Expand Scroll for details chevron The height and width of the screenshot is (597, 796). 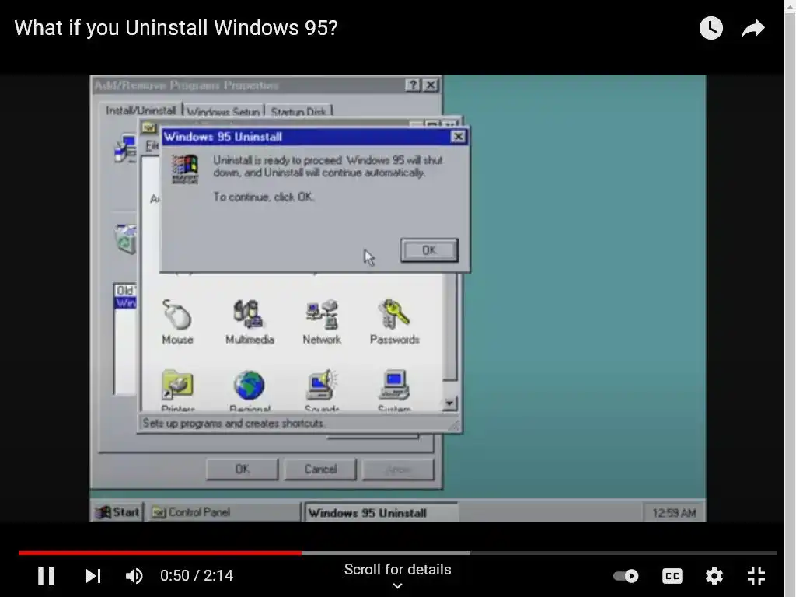(397, 585)
